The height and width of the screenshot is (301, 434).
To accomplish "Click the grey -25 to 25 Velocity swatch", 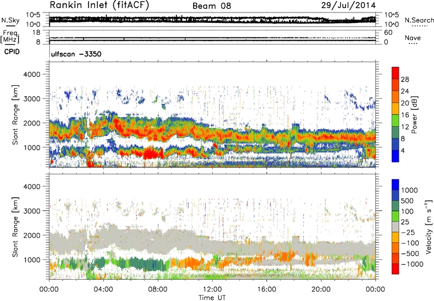I will point(395,227).
